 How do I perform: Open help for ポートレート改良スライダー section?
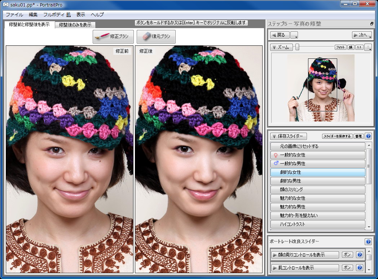(x=368, y=242)
